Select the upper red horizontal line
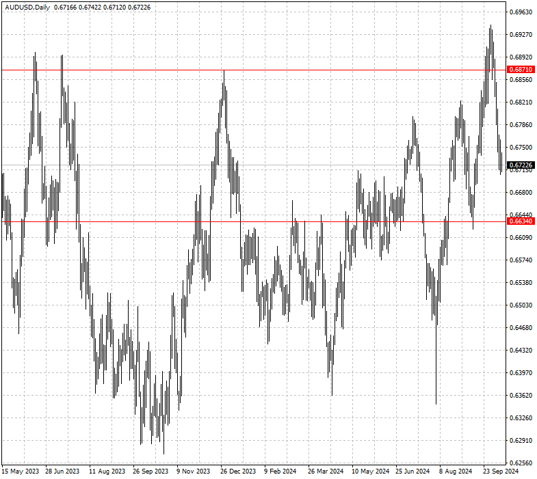Image resolution: width=537 pixels, height=479 pixels. click(253, 70)
